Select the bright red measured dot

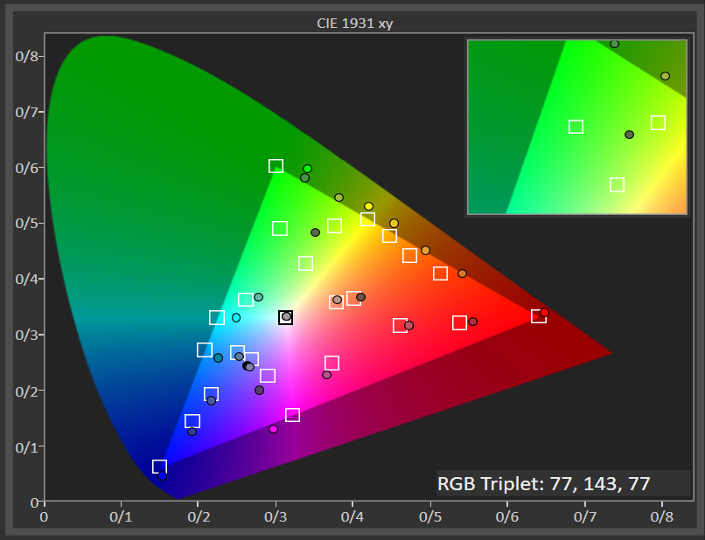point(544,312)
